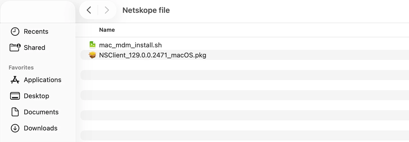Screen dimensions: 409x142
Task: Click the Downloads arrow icon in sidebar
Action: pyautogui.click(x=15, y=128)
